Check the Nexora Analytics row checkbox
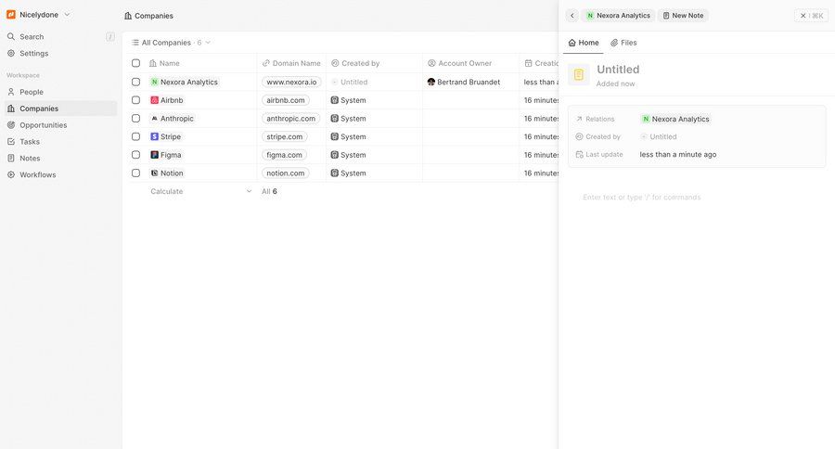835x449 pixels. (x=135, y=82)
